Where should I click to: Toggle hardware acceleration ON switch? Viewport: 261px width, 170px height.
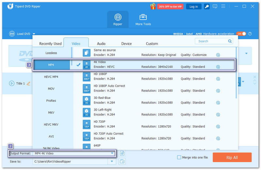pos(241,34)
